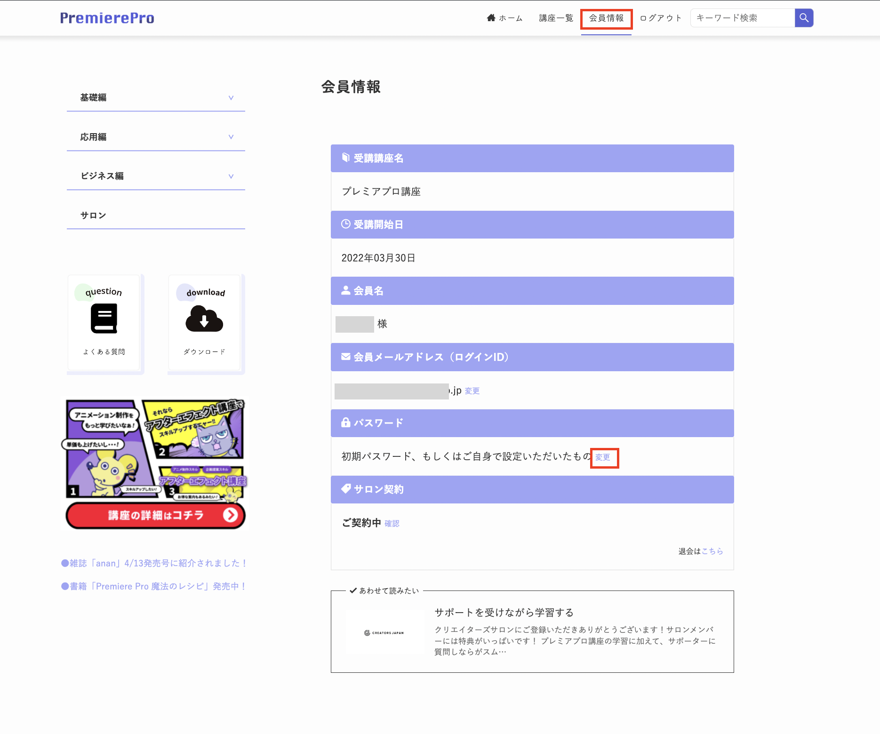Click the clock icon beside 受講開始日
880x734 pixels.
345,224
